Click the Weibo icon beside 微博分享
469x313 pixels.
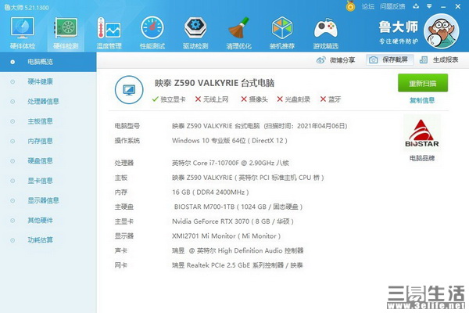coord(321,60)
